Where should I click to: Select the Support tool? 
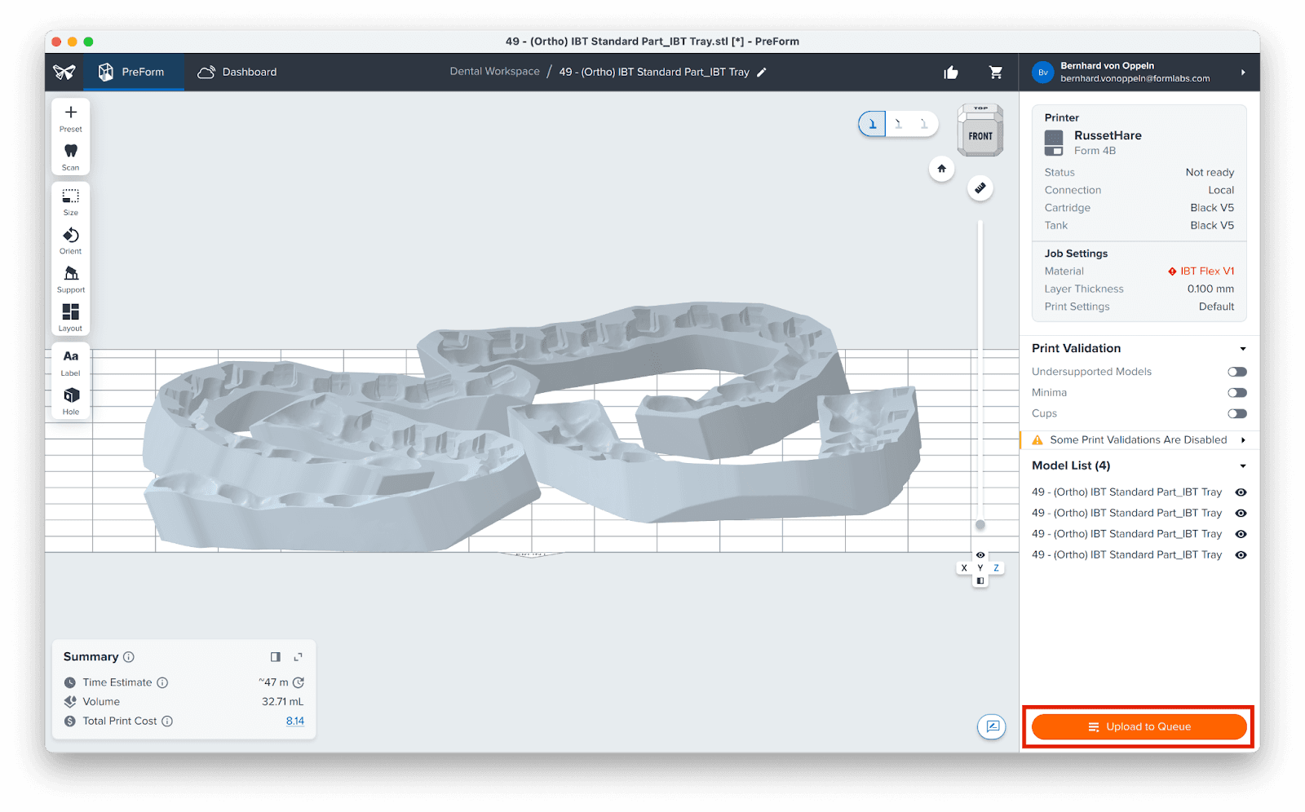pyautogui.click(x=70, y=276)
